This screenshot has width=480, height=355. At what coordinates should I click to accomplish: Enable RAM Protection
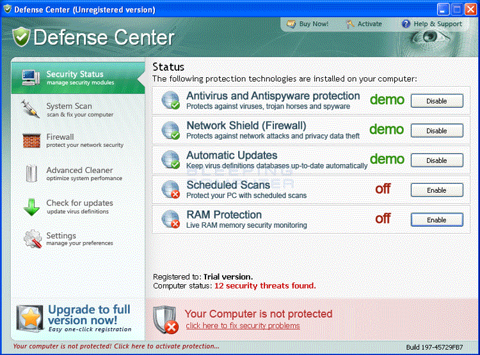pyautogui.click(x=436, y=220)
